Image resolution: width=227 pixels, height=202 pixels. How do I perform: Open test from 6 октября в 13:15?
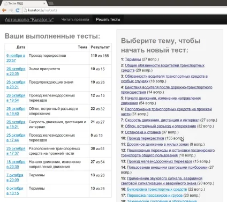tap(15, 191)
